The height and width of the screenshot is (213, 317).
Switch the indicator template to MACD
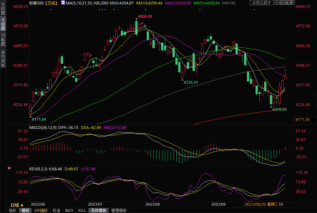tap(69, 210)
